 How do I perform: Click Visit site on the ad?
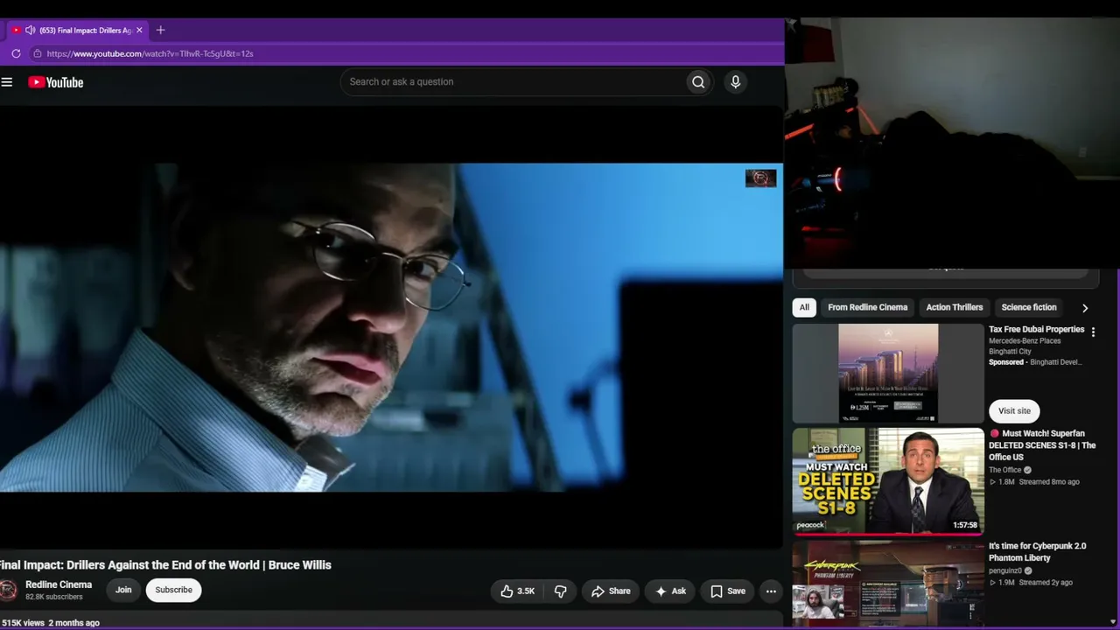(x=1014, y=410)
